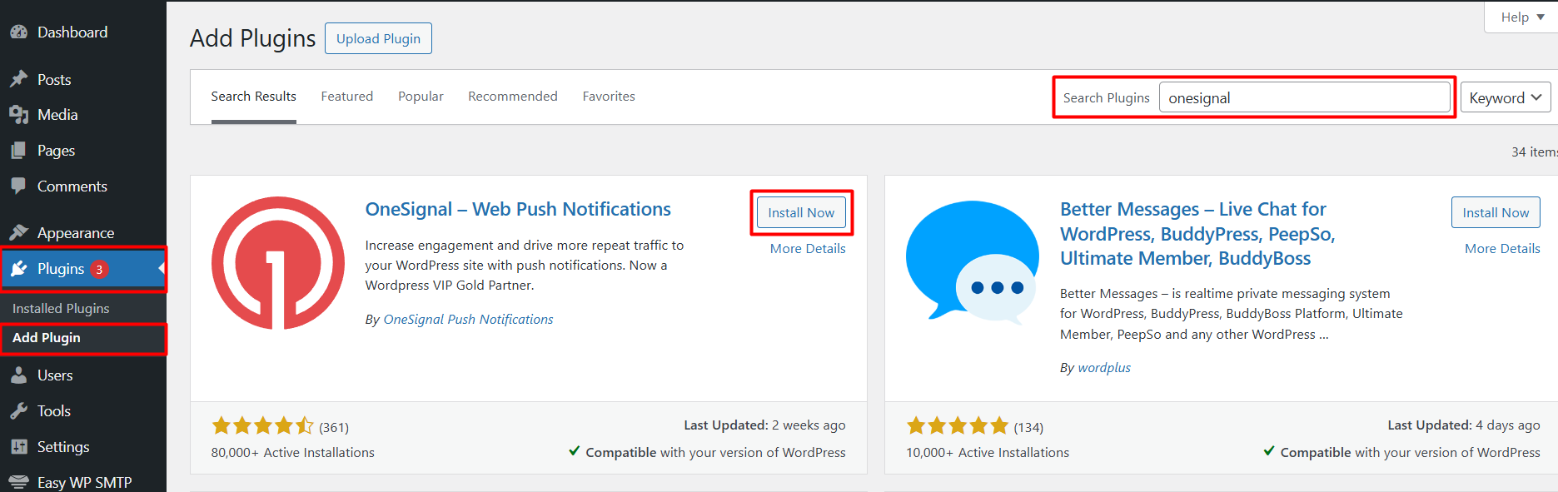Viewport: 1558px width, 492px height.
Task: Click the Dashboard gauge icon
Action: tap(18, 32)
